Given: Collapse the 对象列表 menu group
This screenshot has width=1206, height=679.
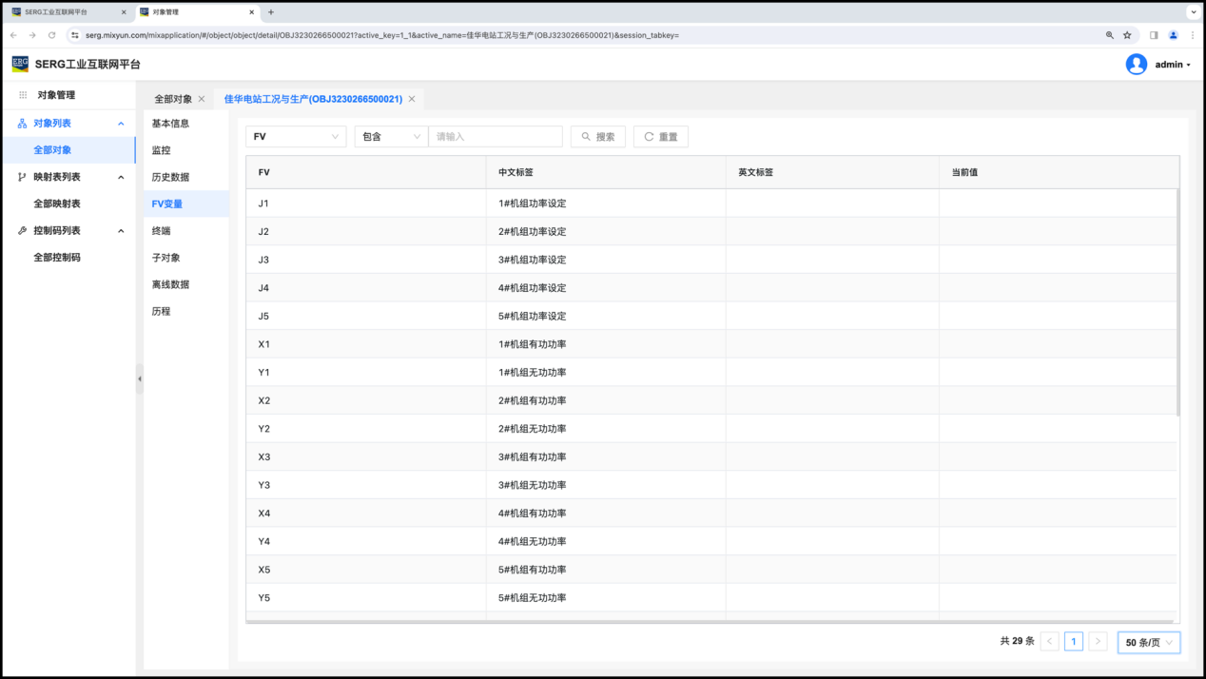Looking at the screenshot, I should (x=121, y=124).
